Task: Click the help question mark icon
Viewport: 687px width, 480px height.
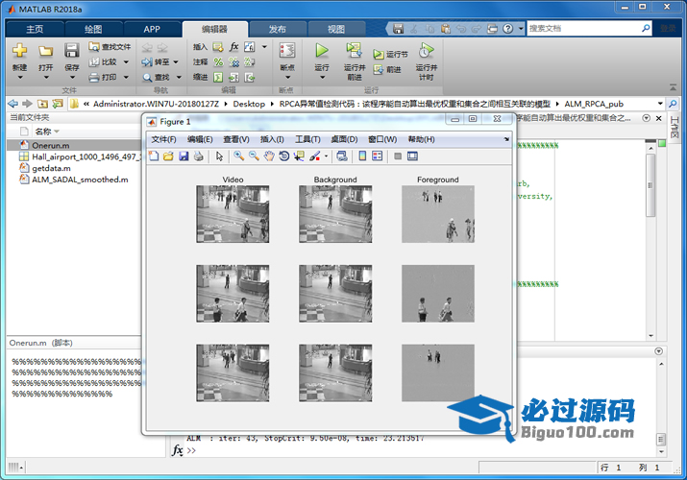Action: click(x=507, y=29)
